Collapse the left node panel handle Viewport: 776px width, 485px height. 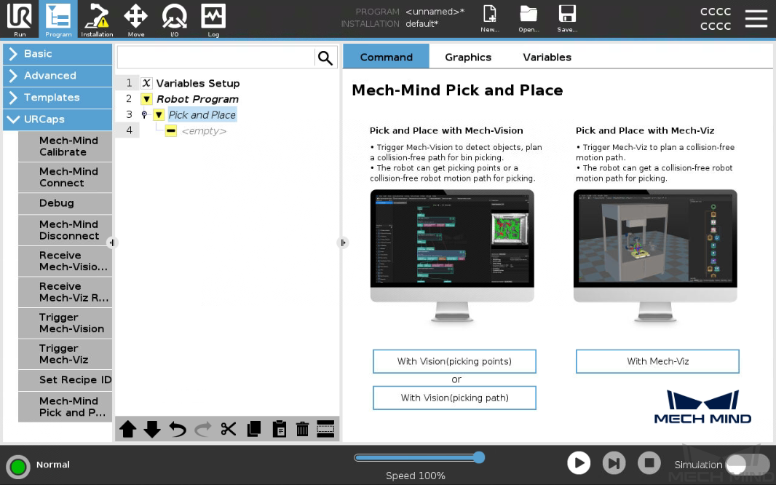click(x=112, y=242)
